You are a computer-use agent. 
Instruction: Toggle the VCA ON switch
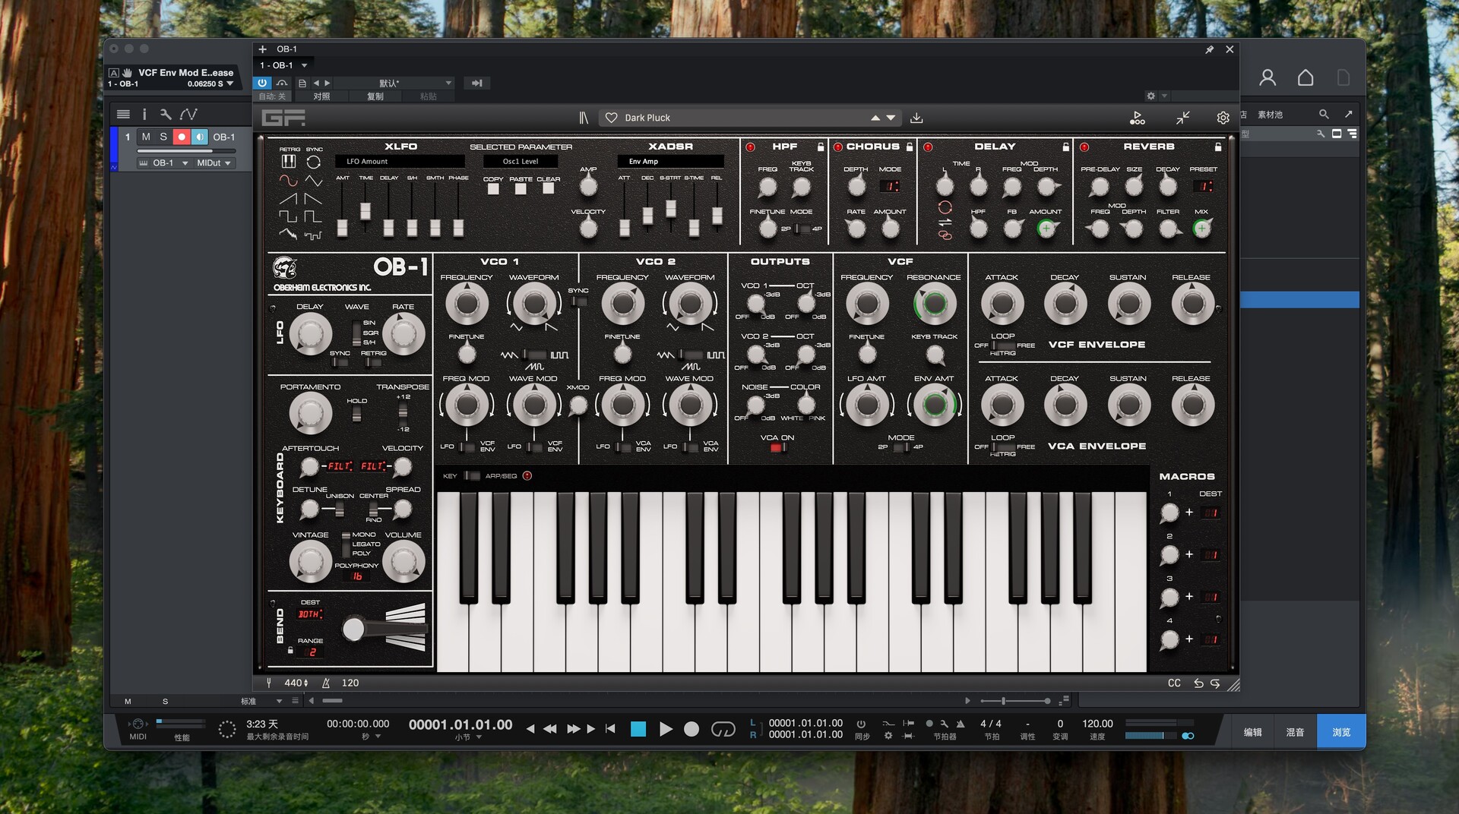point(777,448)
